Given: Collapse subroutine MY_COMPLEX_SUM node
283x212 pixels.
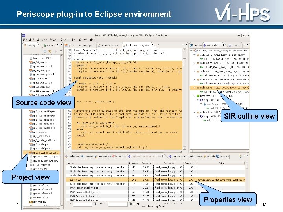Looking at the screenshot, I should coord(195,79).
